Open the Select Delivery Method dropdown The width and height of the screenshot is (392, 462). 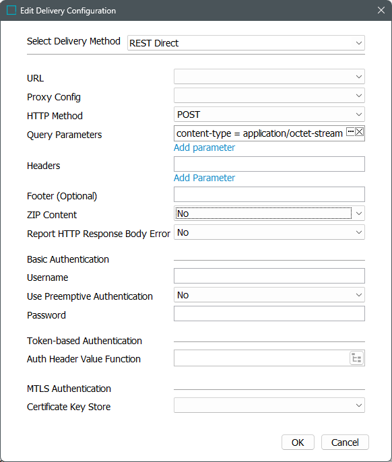246,43
